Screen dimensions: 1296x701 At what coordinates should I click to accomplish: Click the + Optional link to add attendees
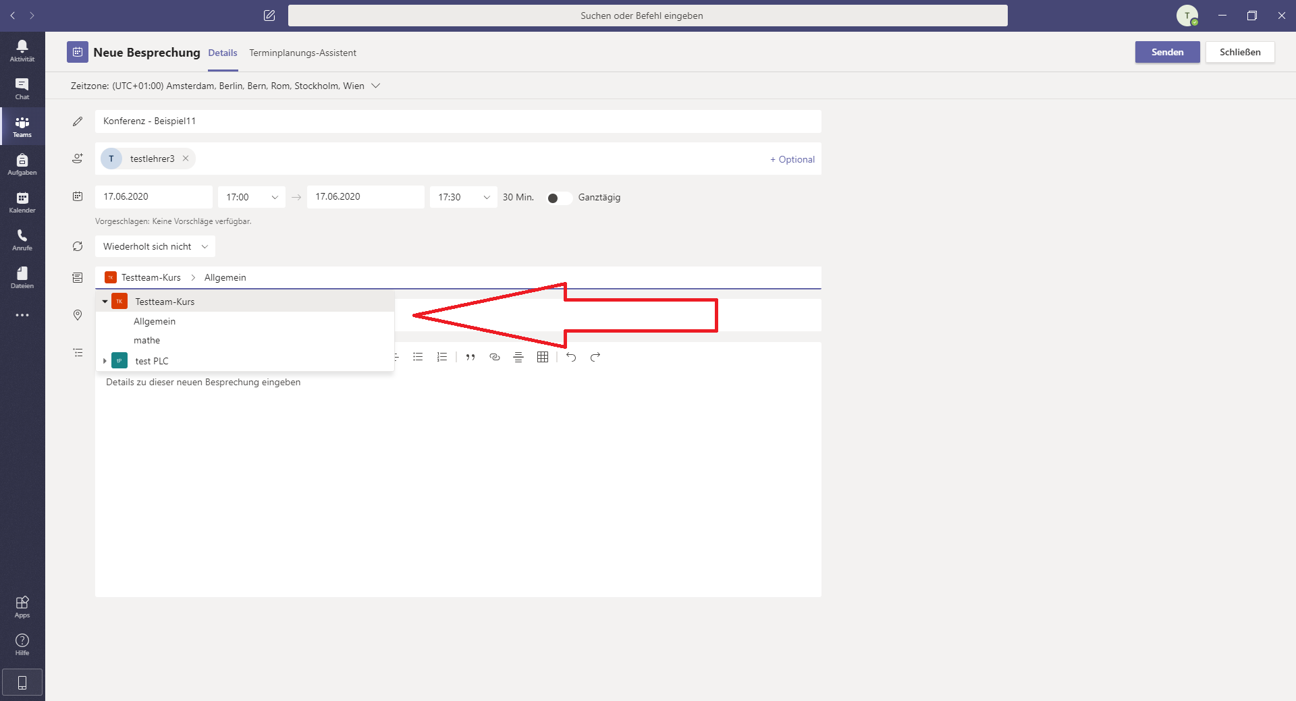[792, 159]
